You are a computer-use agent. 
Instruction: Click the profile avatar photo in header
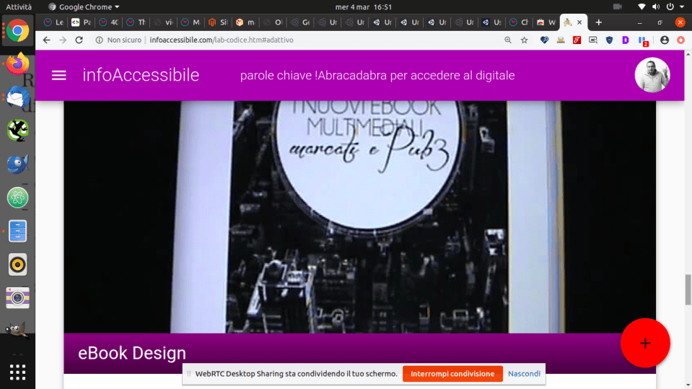pos(652,75)
